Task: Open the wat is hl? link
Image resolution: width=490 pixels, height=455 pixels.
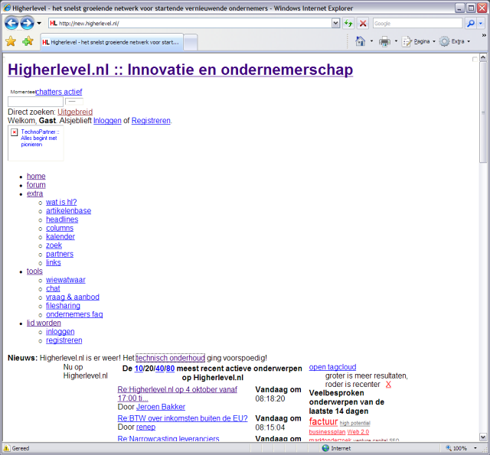Action: pos(61,202)
